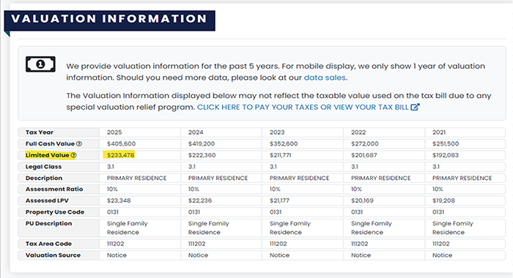Click highlighted limited value $233,478
The image size is (513, 278).
(120, 155)
